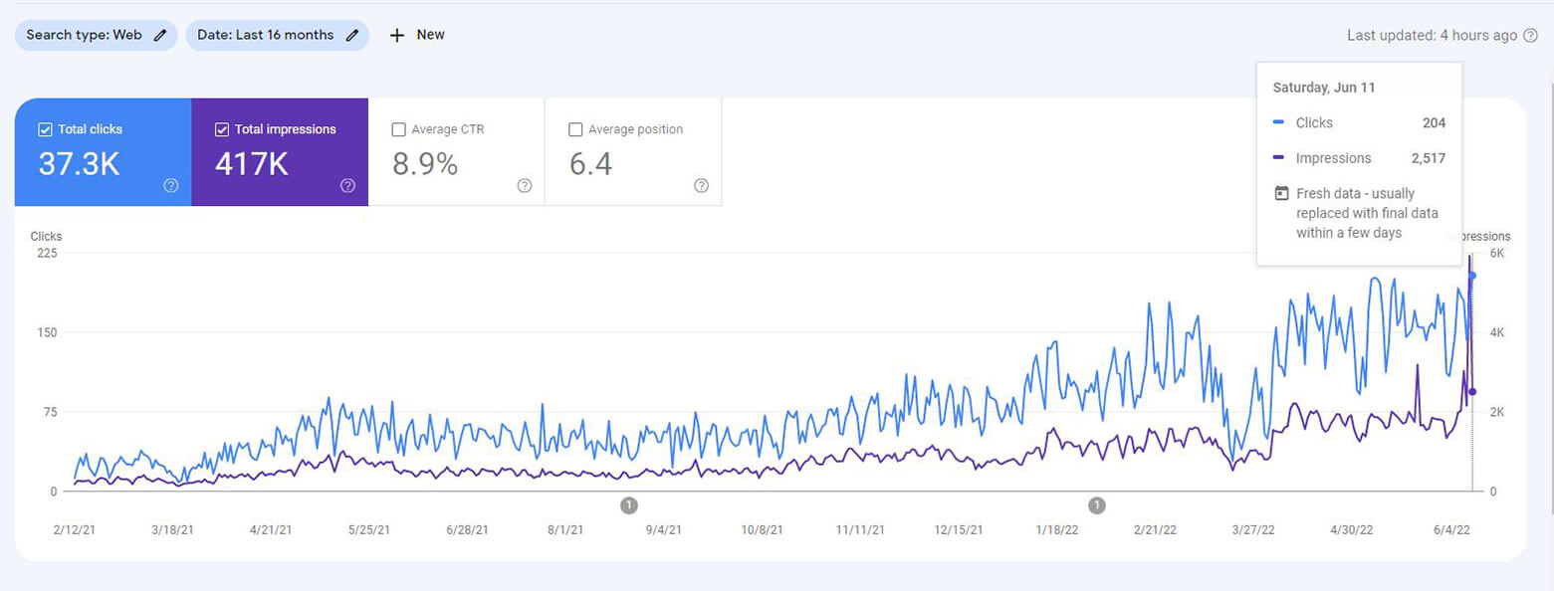Screen dimensions: 1554x591
Task: Select the 8.9% average CTR value
Action: coord(425,164)
